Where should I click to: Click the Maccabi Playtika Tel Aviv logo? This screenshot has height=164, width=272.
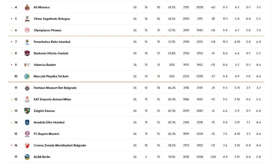coord(27,76)
